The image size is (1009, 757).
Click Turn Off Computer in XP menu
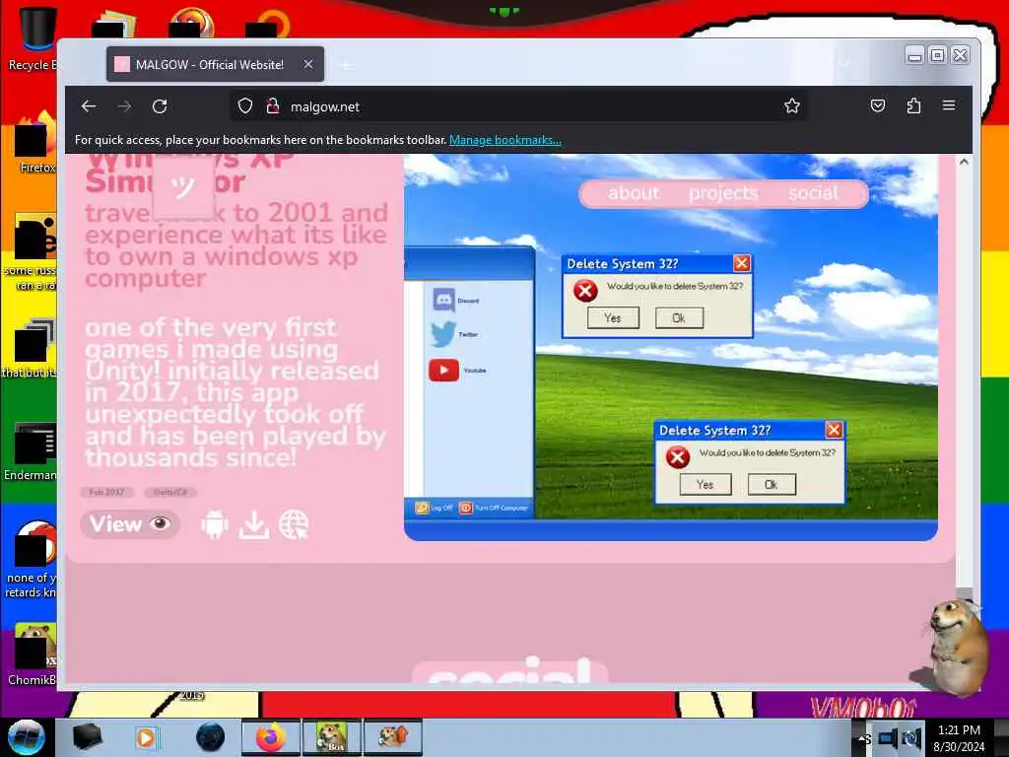[495, 508]
